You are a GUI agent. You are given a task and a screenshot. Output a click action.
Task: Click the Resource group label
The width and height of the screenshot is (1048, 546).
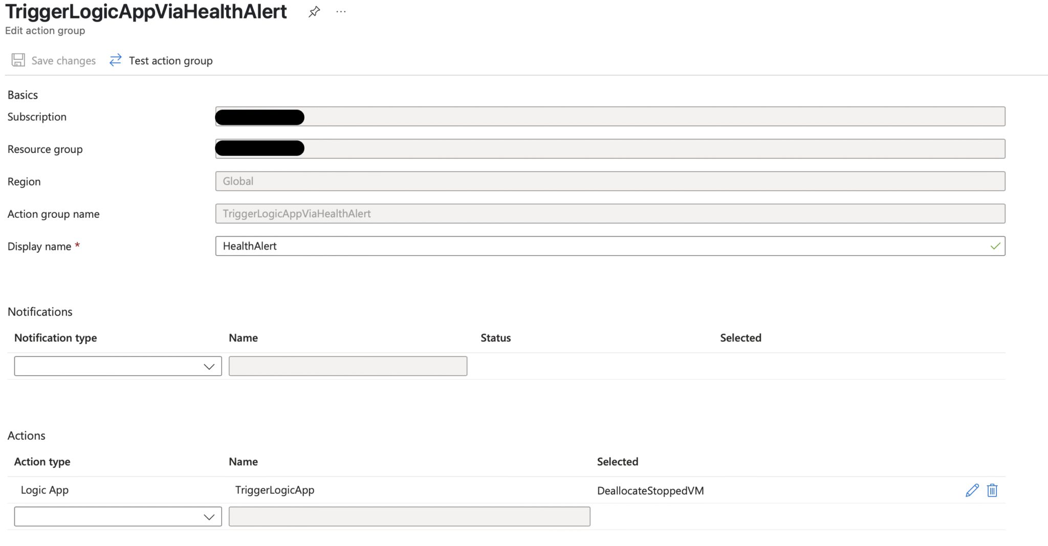45,149
